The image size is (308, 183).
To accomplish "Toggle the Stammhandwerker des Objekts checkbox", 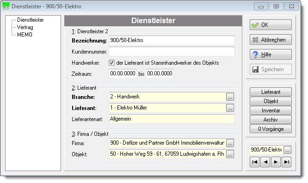I will (x=111, y=63).
